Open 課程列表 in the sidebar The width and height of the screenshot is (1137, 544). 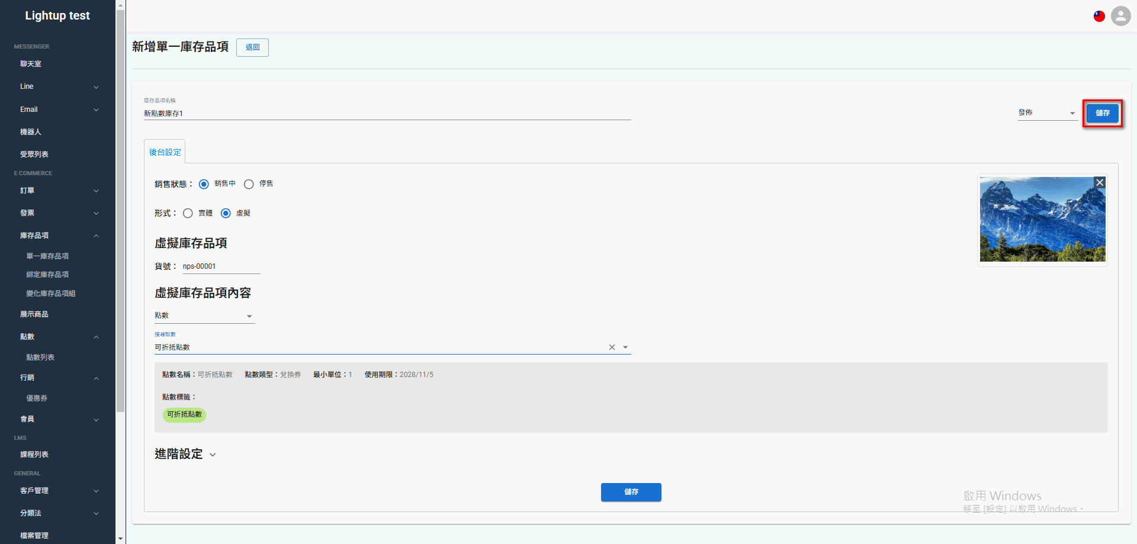(x=34, y=455)
